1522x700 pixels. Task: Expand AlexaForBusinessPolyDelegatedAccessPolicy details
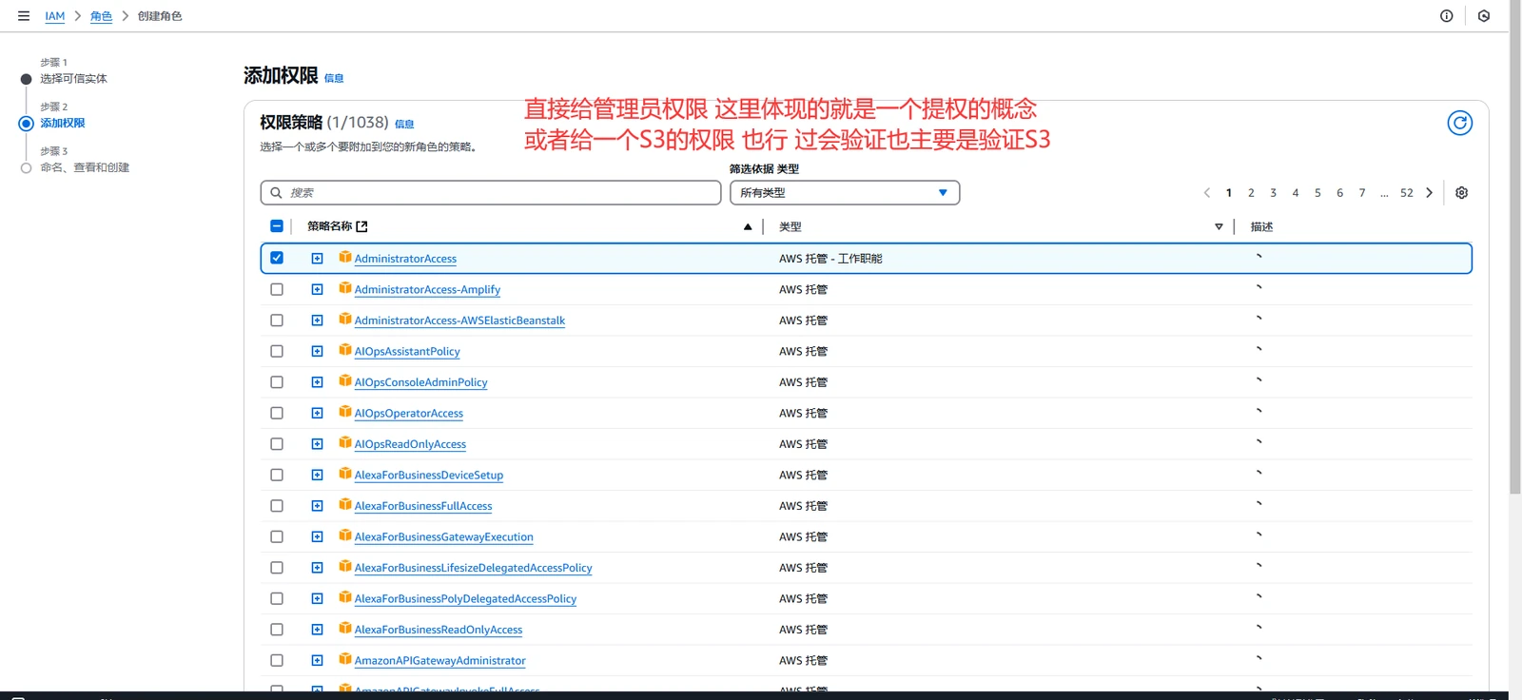318,598
